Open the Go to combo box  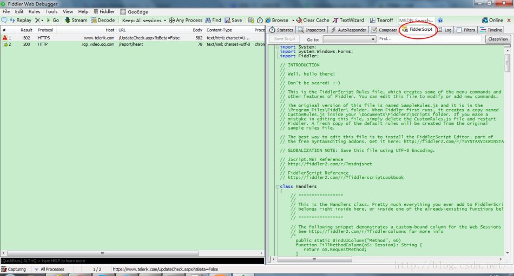pos(349,39)
